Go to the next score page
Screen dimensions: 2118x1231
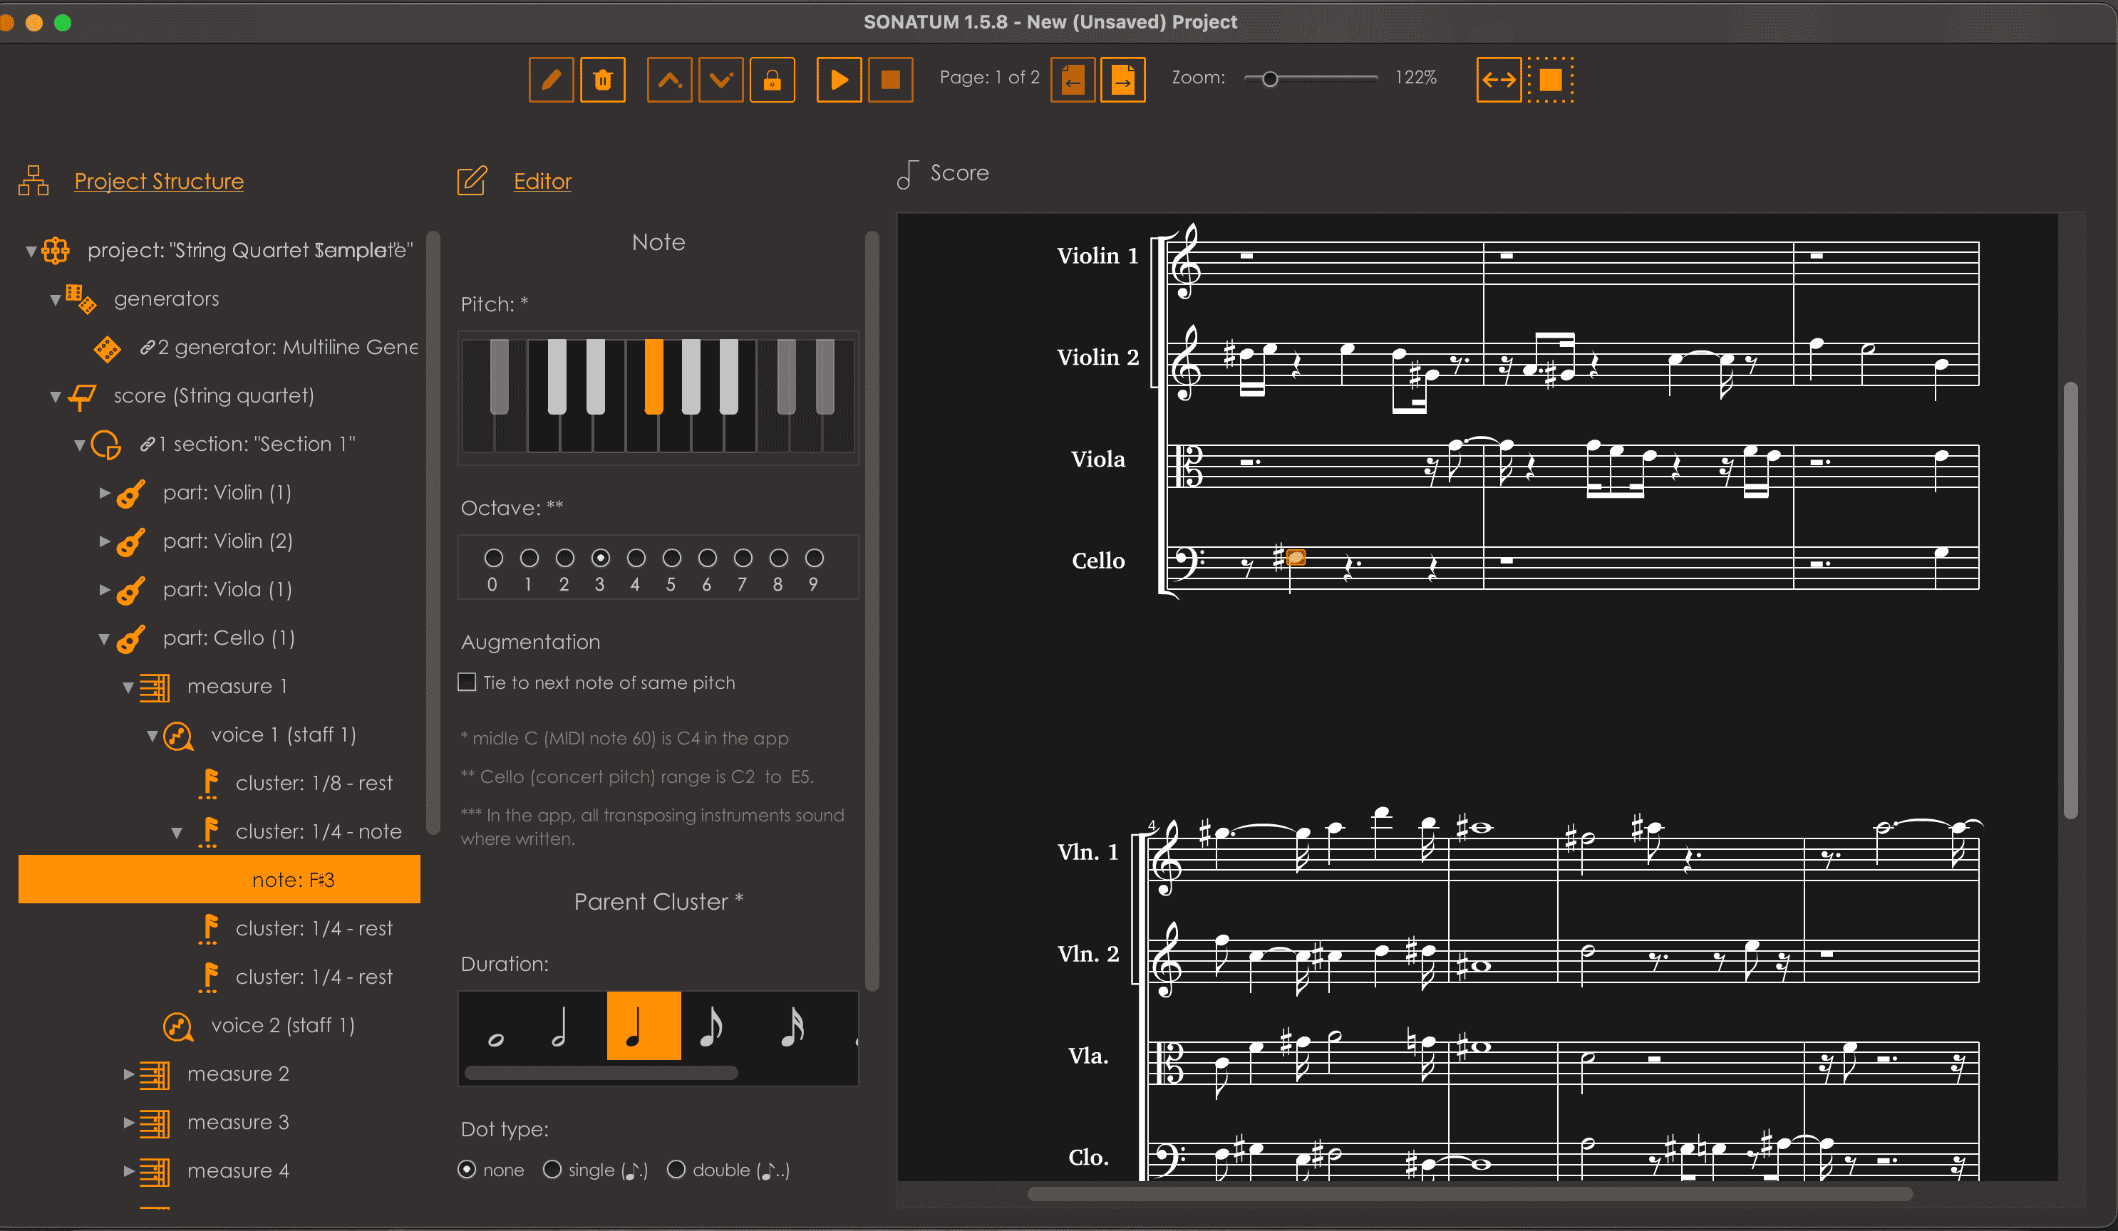point(1122,80)
